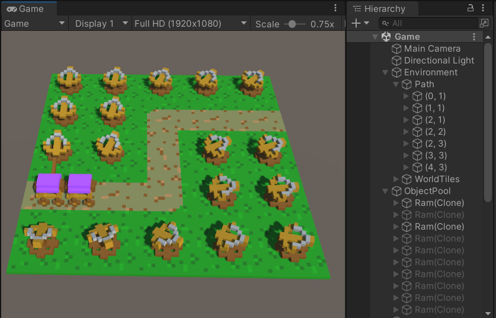Collapse the Game scene foldout
Image resolution: width=496 pixels, height=318 pixels.
click(375, 37)
